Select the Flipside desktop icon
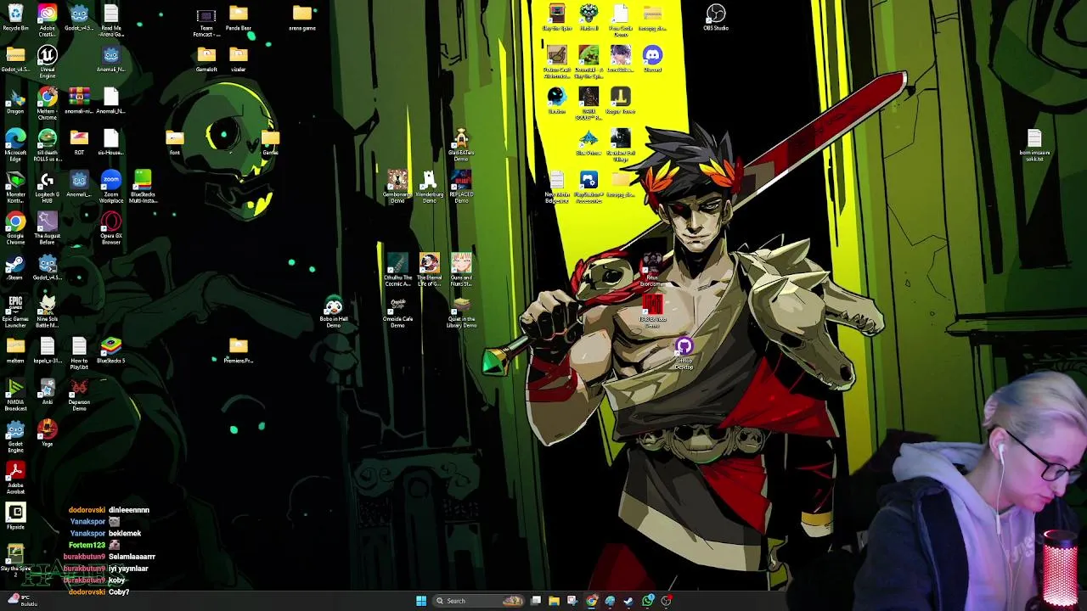Screen dimensions: 1087x611 pos(15,516)
